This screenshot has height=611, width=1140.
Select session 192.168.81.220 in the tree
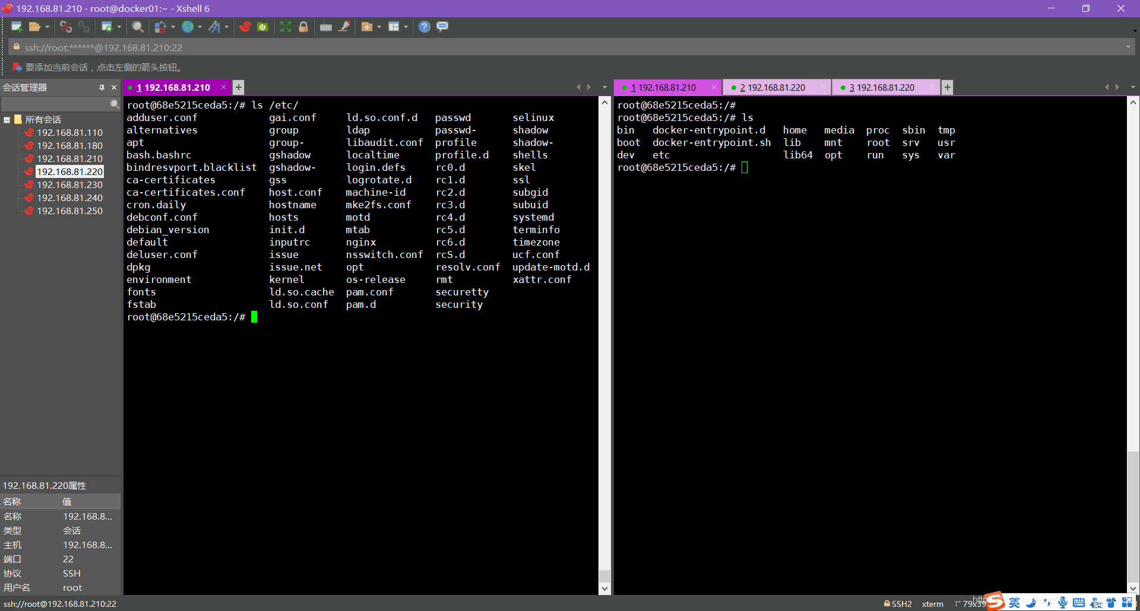click(x=69, y=172)
